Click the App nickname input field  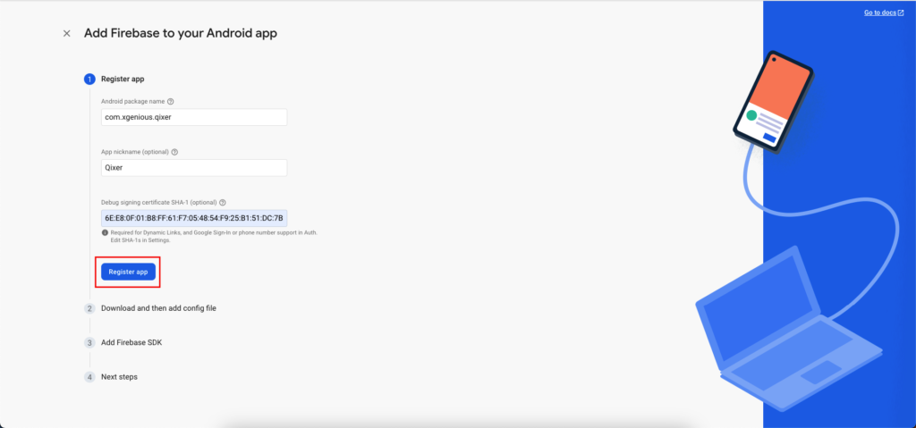pos(194,168)
